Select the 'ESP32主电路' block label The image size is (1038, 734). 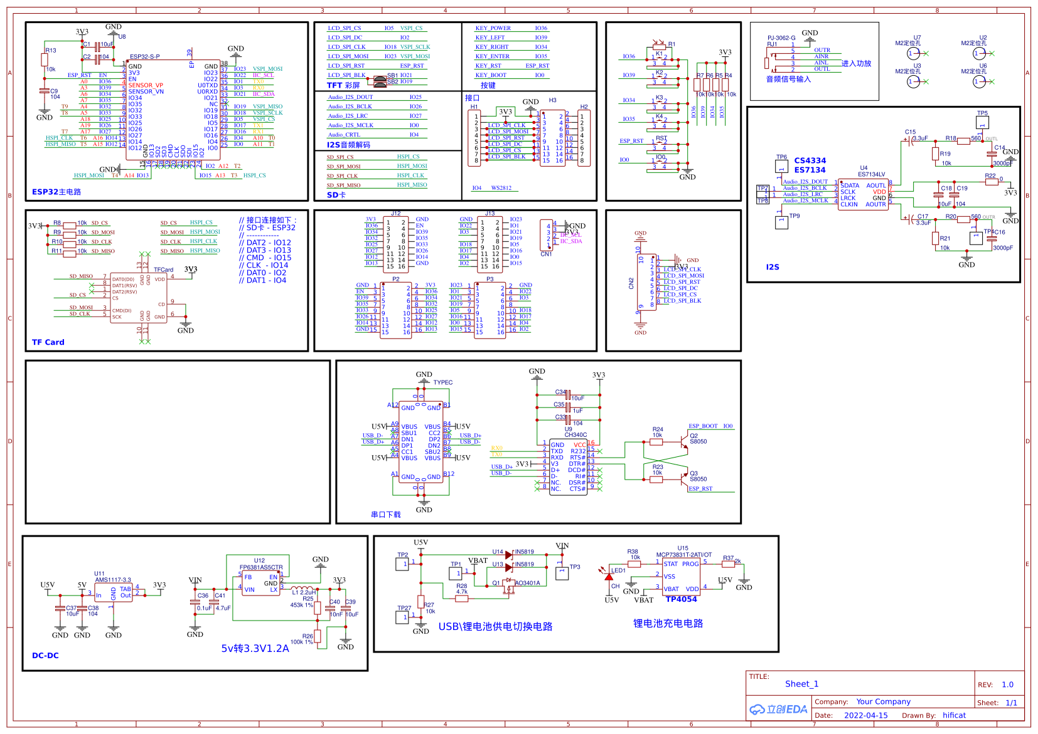coord(56,192)
